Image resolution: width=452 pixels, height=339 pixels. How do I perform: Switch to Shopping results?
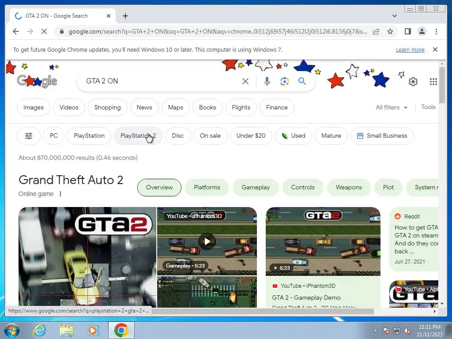pyautogui.click(x=108, y=107)
